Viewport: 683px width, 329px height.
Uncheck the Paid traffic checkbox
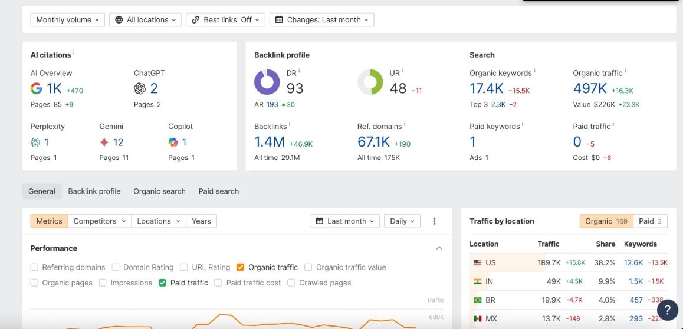pos(162,283)
